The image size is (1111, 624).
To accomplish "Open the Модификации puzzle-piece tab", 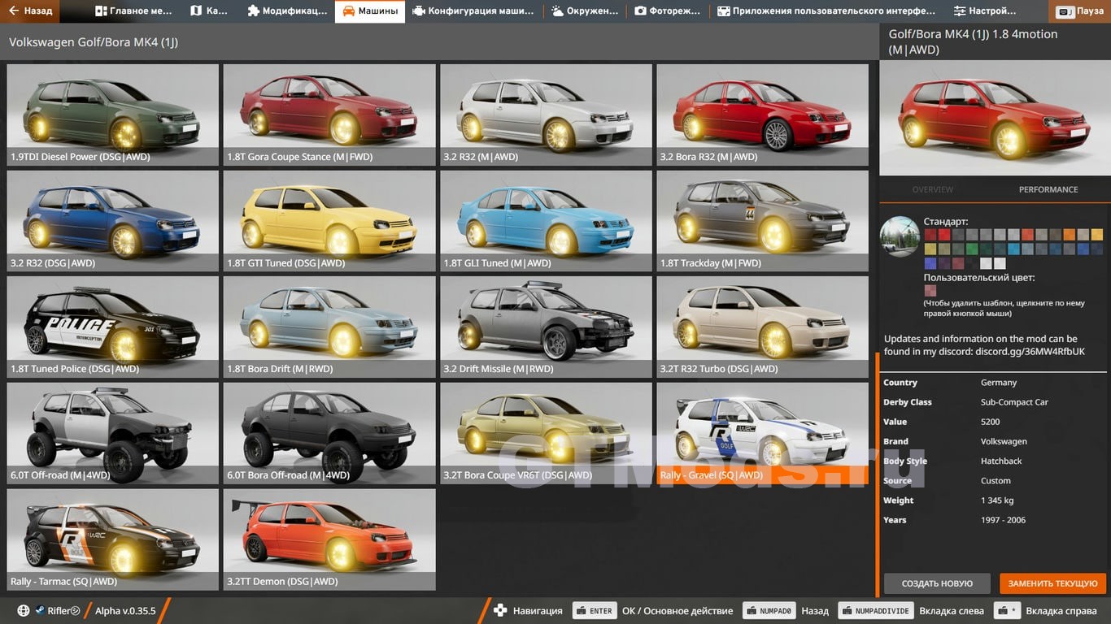I will click(287, 11).
